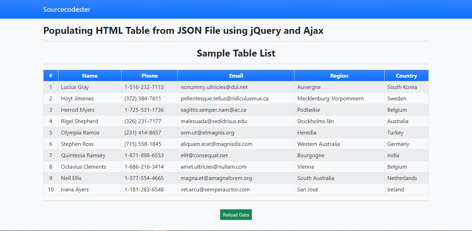Click the Country column header

(406, 76)
